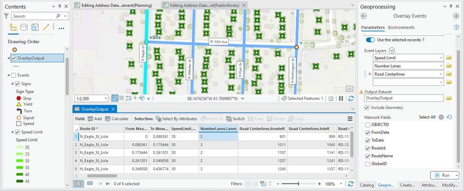Screen dimensions: 464x191
Task: Refresh the OverlayOutput table
Action: [351, 184]
